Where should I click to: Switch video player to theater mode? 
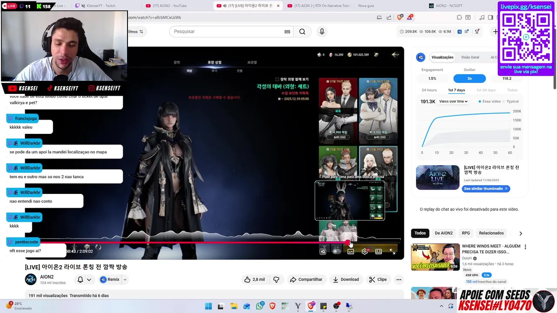379,251
